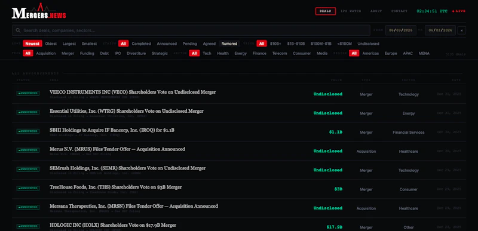This screenshot has height=231, width=478.
Task: Go to the About page
Action: point(376,11)
